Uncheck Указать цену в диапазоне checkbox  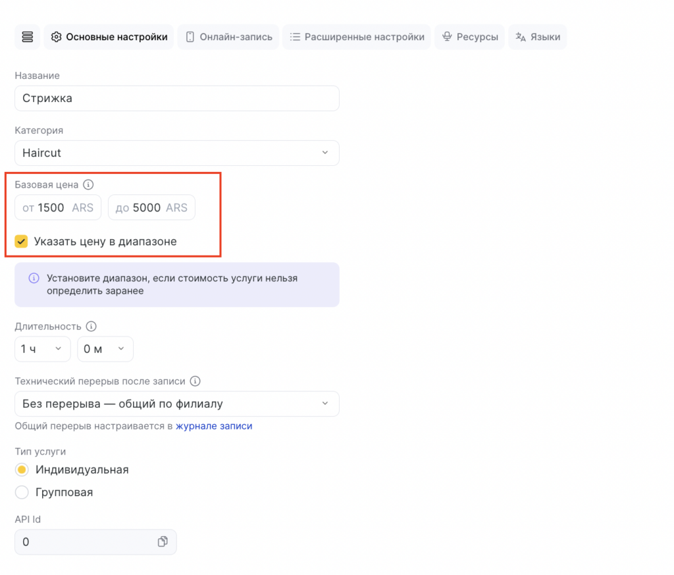(x=22, y=242)
